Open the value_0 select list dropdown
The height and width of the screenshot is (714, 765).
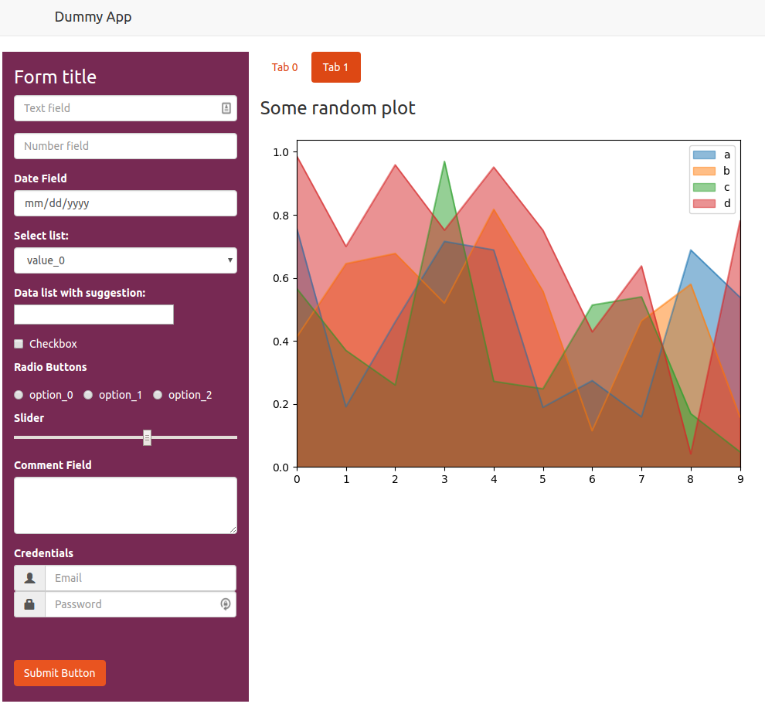[125, 260]
